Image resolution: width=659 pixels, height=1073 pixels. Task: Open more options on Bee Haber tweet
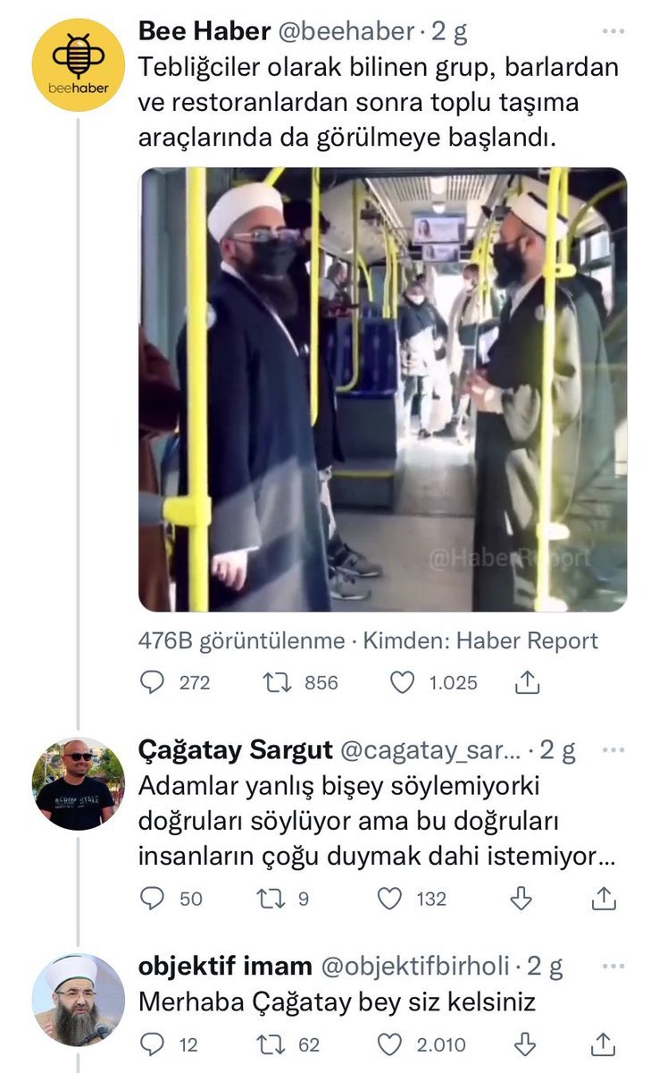pos(613,32)
